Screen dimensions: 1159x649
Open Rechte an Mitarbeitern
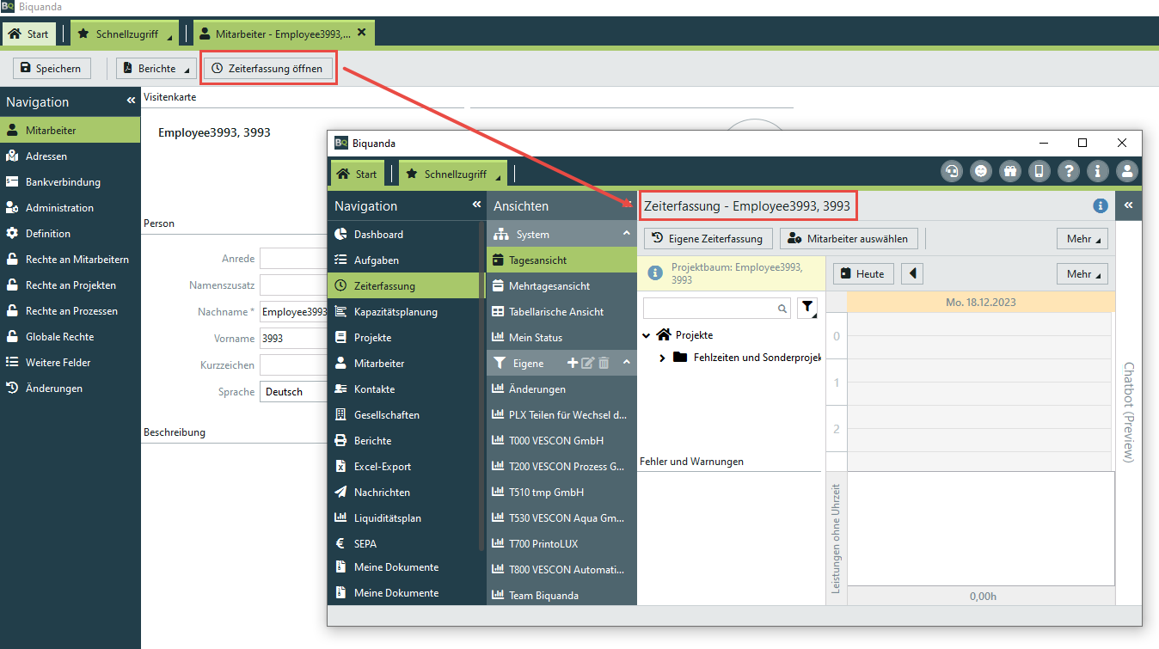[x=71, y=260]
